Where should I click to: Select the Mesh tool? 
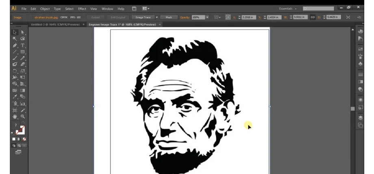[x=15, y=91]
